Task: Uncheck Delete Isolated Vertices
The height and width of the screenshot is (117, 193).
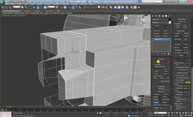Action: [175, 67]
